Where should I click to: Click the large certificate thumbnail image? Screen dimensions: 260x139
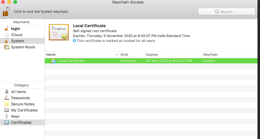(59, 32)
